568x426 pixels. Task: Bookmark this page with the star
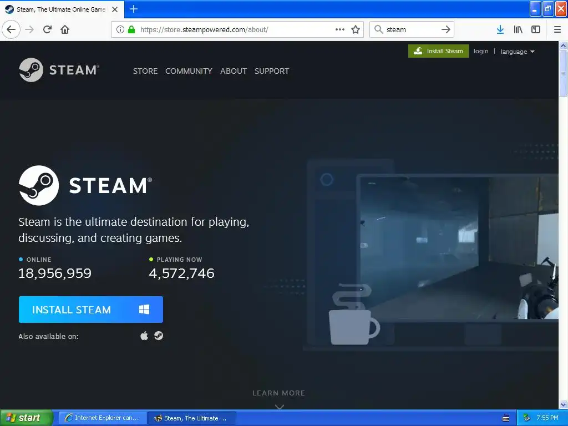tap(356, 29)
